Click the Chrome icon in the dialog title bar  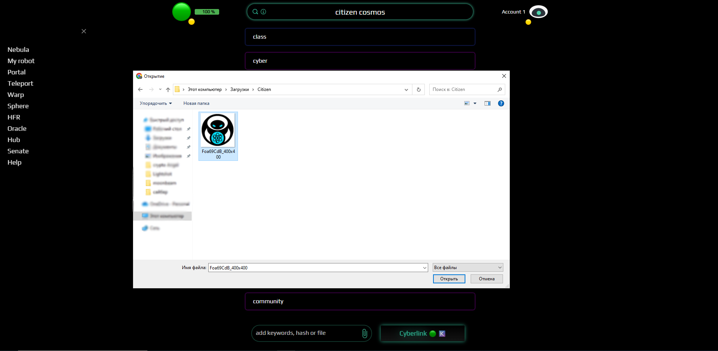[139, 76]
